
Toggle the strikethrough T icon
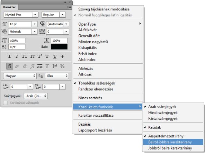pyautogui.click(x=62, y=56)
